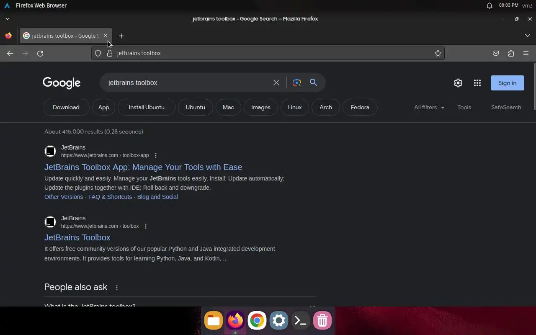The height and width of the screenshot is (335, 536).
Task: Open the search Tools option
Action: click(464, 107)
